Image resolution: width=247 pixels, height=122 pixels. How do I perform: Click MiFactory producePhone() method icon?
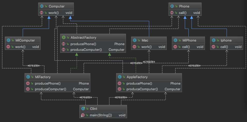point(28,83)
